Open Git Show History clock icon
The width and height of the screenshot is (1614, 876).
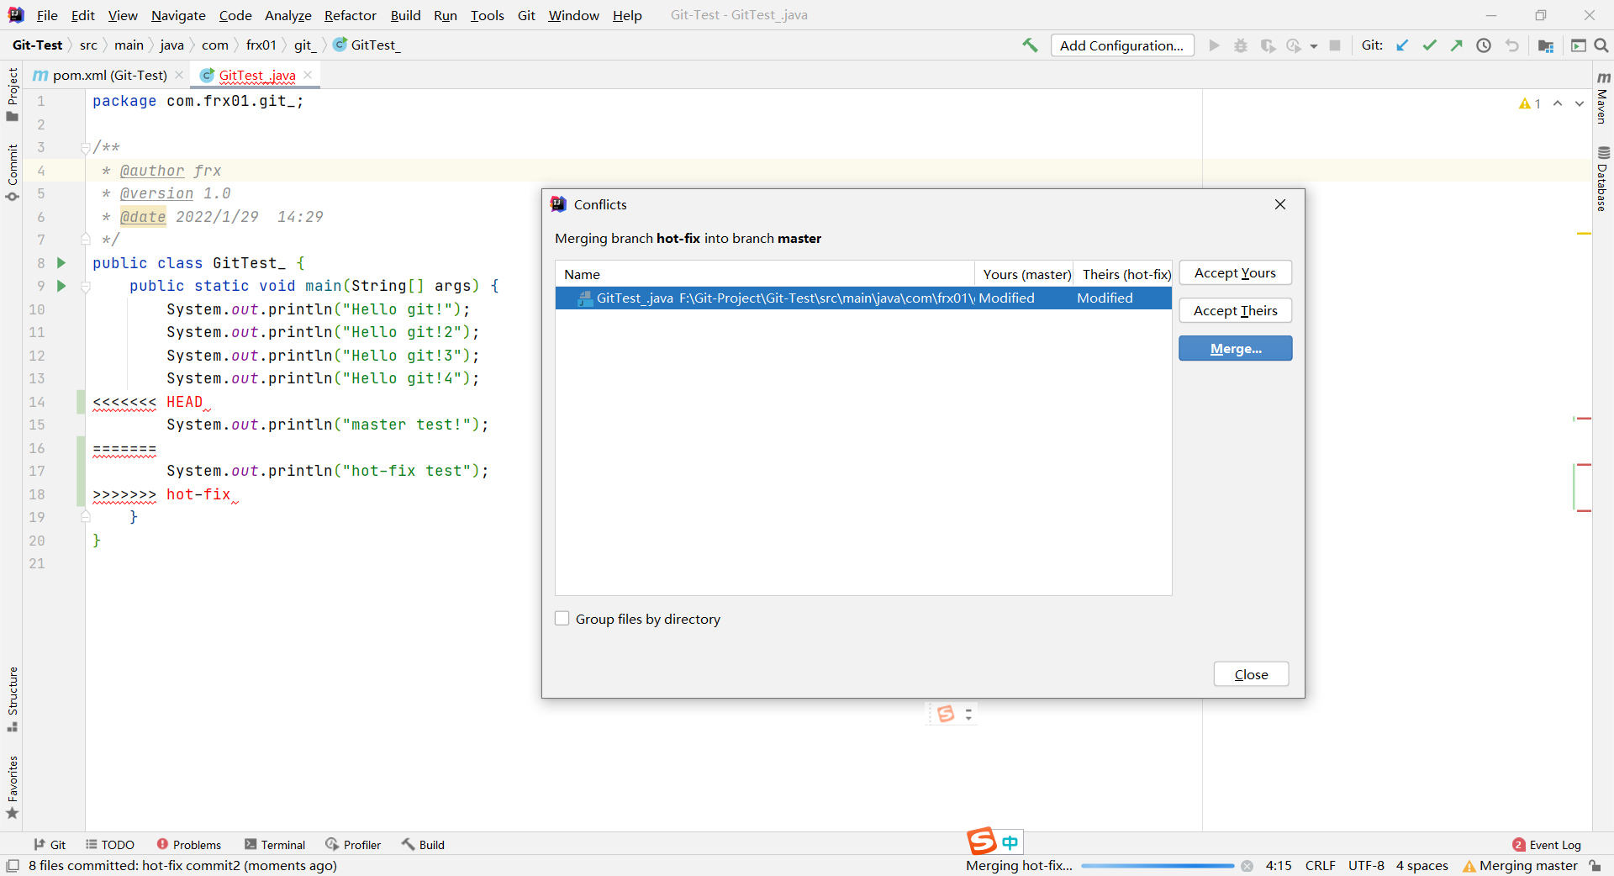1484,45
